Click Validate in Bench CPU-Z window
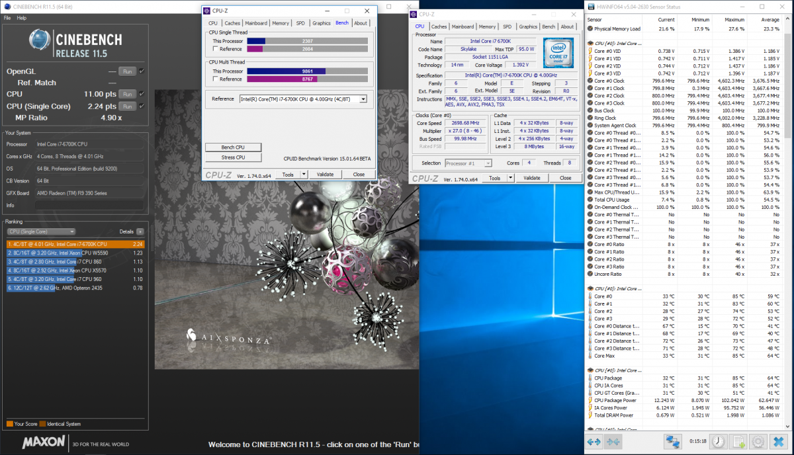This screenshot has width=794, height=455. pyautogui.click(x=325, y=175)
